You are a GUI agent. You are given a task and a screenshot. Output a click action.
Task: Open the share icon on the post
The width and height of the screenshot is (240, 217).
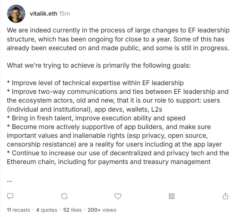coord(225,196)
